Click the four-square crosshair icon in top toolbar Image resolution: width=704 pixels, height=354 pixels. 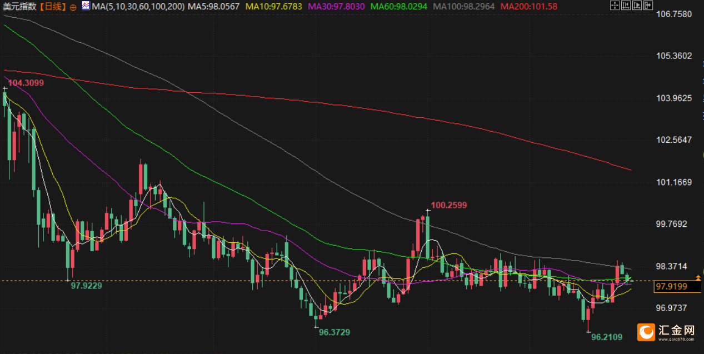(x=615, y=6)
